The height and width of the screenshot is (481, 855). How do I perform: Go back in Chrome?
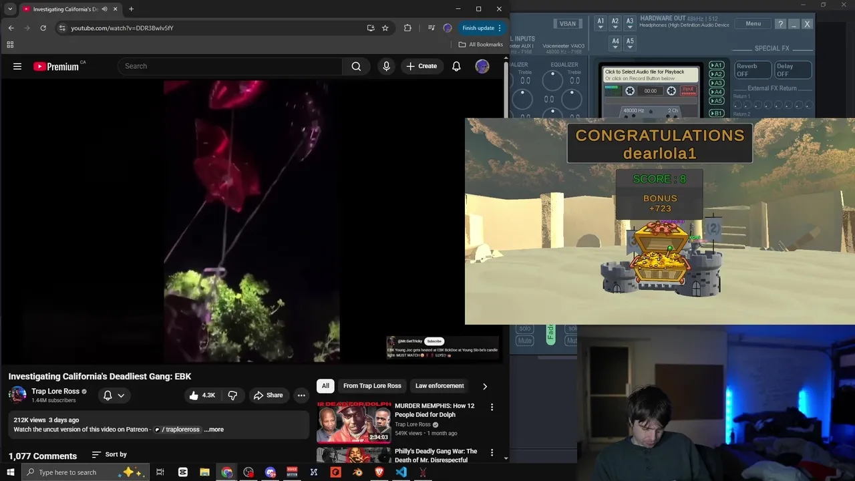11,28
